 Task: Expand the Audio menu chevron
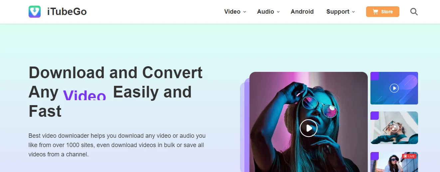(x=278, y=12)
